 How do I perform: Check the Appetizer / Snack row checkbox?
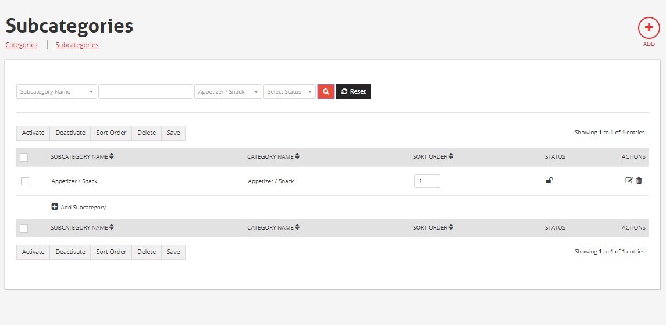point(25,181)
